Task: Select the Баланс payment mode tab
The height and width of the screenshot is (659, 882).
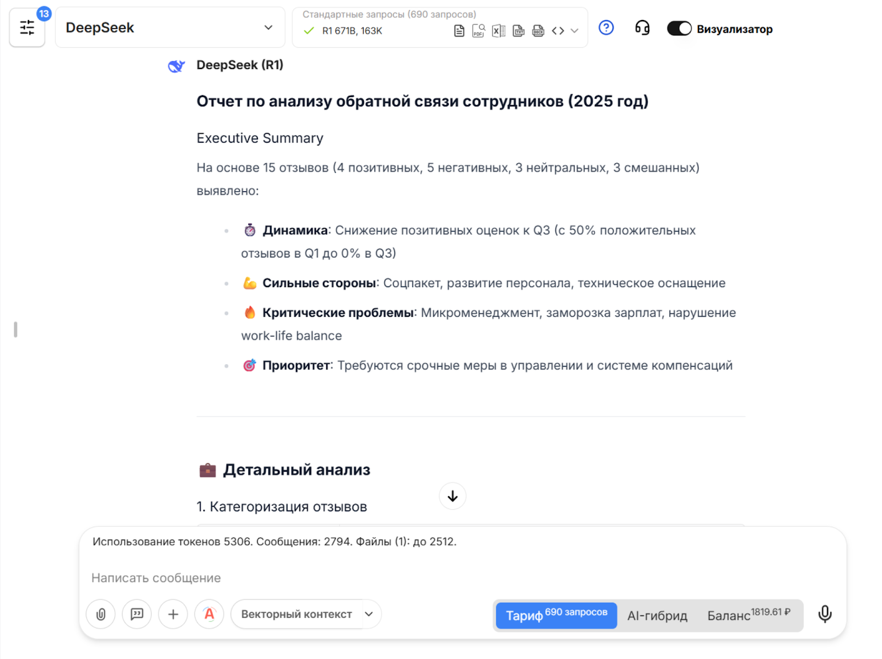Action: (748, 615)
